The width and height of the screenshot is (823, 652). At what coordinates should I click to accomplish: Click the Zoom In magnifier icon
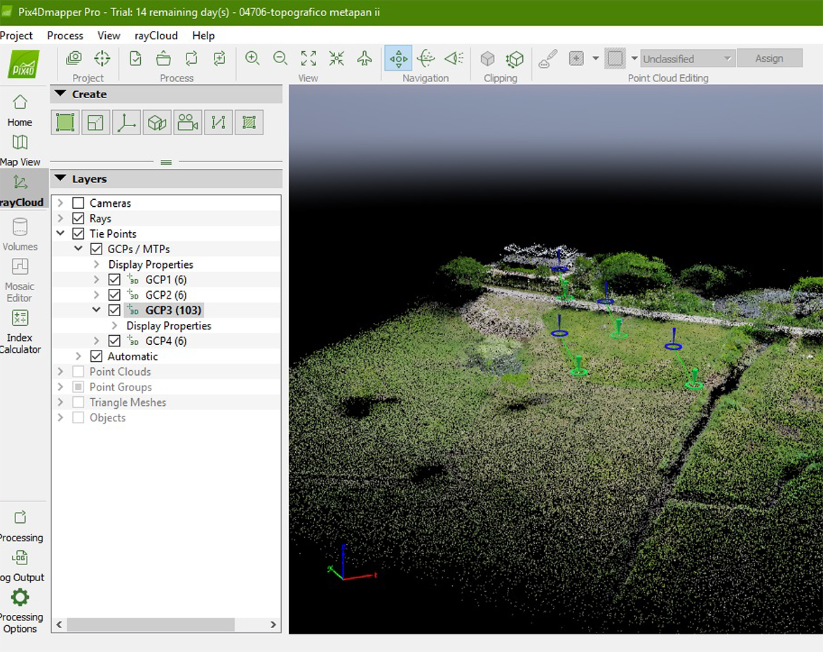[x=252, y=59]
